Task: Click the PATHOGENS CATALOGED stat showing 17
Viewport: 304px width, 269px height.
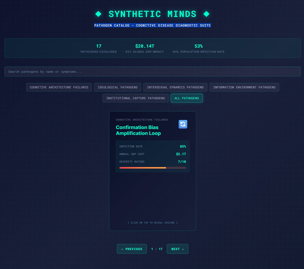Action: [x=99, y=48]
